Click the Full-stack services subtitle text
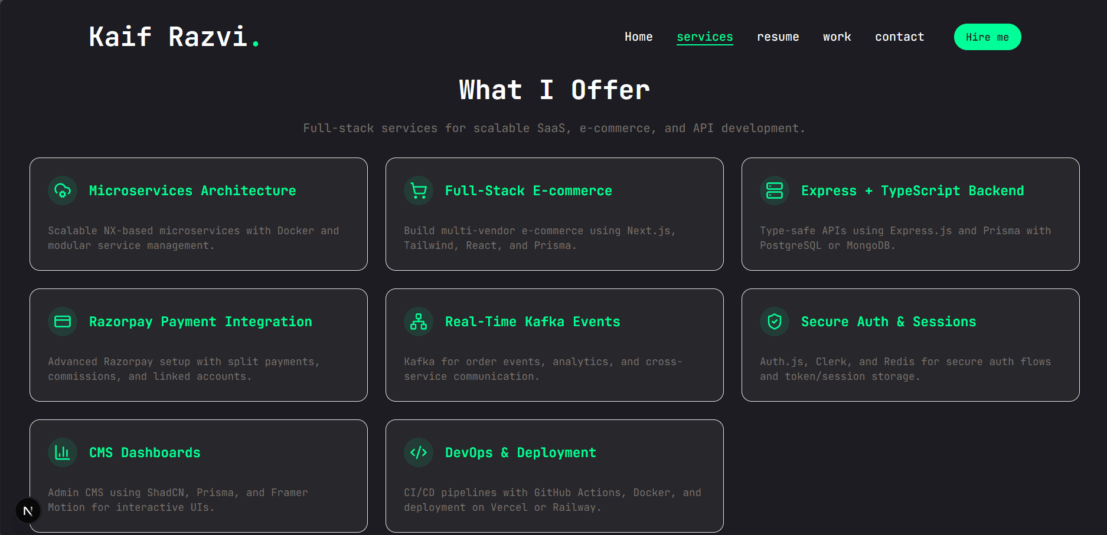This screenshot has height=535, width=1107. coord(554,128)
